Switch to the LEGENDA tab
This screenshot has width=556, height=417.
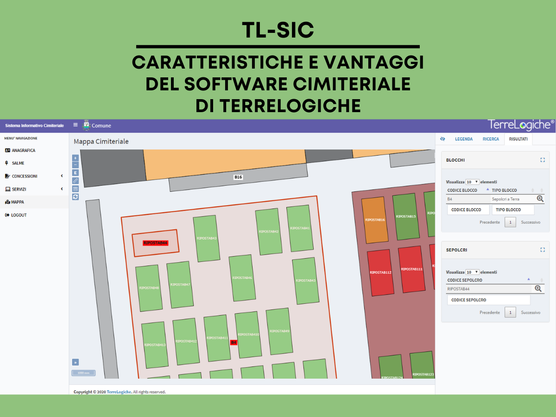point(464,139)
